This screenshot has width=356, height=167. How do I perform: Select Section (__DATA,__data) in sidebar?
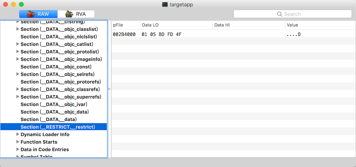point(48,120)
